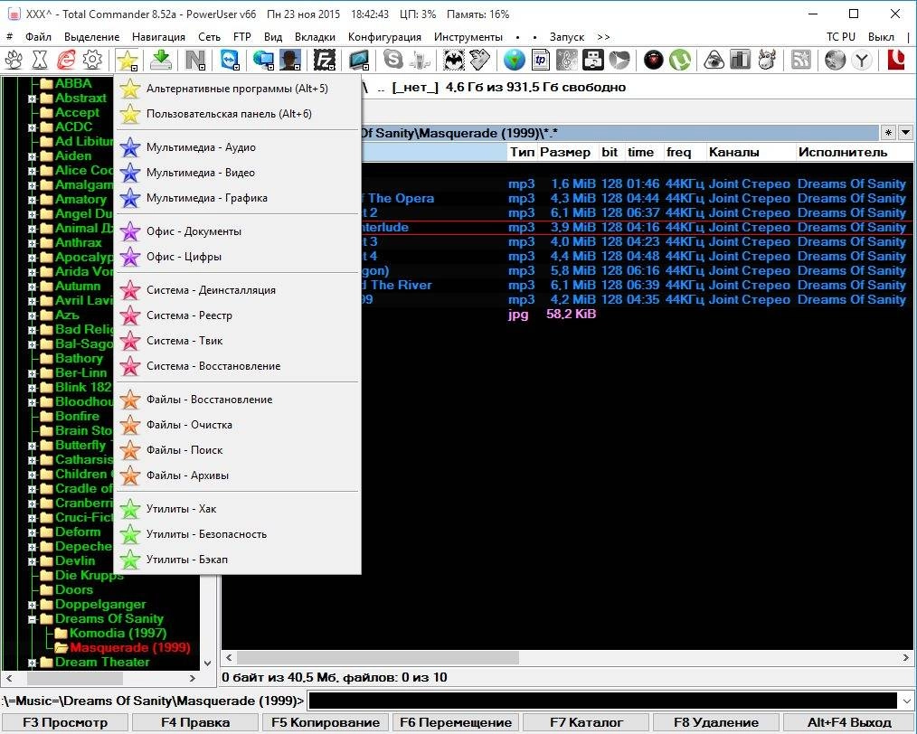Click the folder tree horizontal scrollbar thumb
917x734 pixels.
point(75,679)
